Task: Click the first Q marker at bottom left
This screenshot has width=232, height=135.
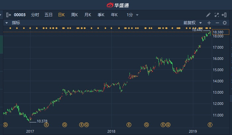Action: [x=5, y=125]
